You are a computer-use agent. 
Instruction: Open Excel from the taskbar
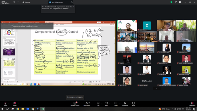43,109
